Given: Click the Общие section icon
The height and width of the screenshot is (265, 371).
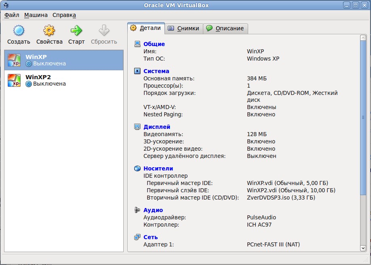Looking at the screenshot, I should [137, 44].
